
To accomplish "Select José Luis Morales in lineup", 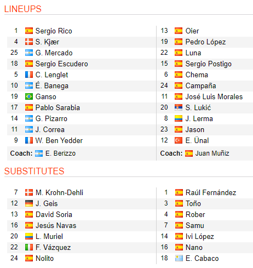I will [x=214, y=96].
